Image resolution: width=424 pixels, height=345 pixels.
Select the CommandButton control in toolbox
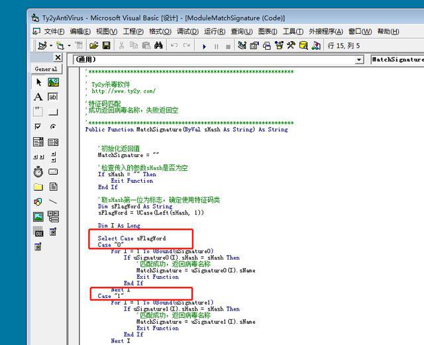pos(53,112)
